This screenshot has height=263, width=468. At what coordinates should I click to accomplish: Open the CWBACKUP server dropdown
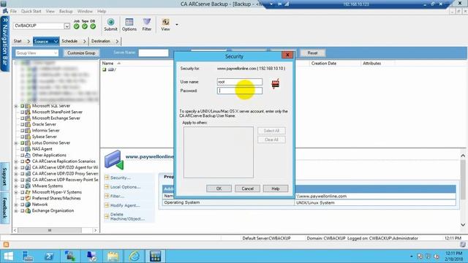tap(67, 26)
